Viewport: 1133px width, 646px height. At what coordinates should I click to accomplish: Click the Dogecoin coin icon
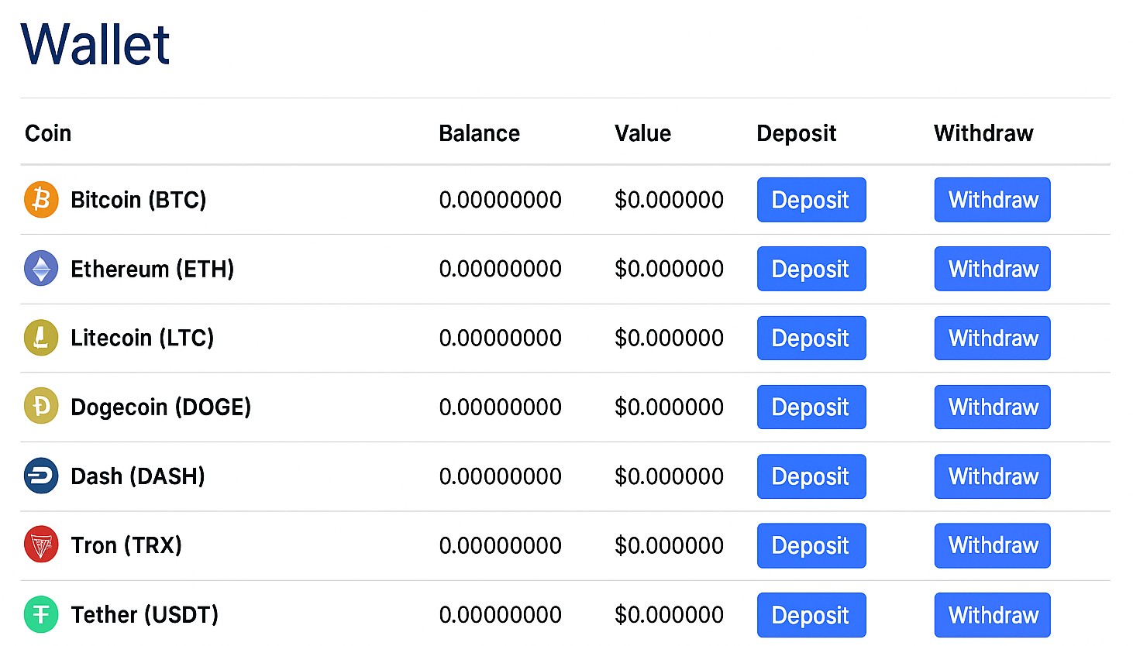[41, 407]
